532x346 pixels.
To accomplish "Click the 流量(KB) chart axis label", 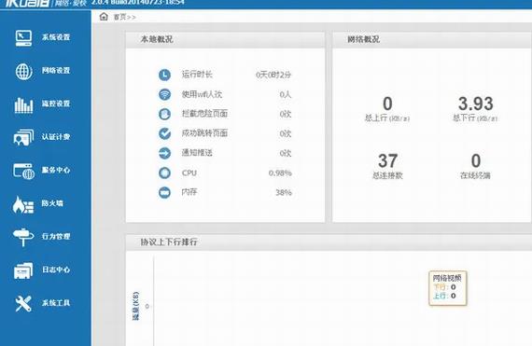I will pyautogui.click(x=135, y=306).
